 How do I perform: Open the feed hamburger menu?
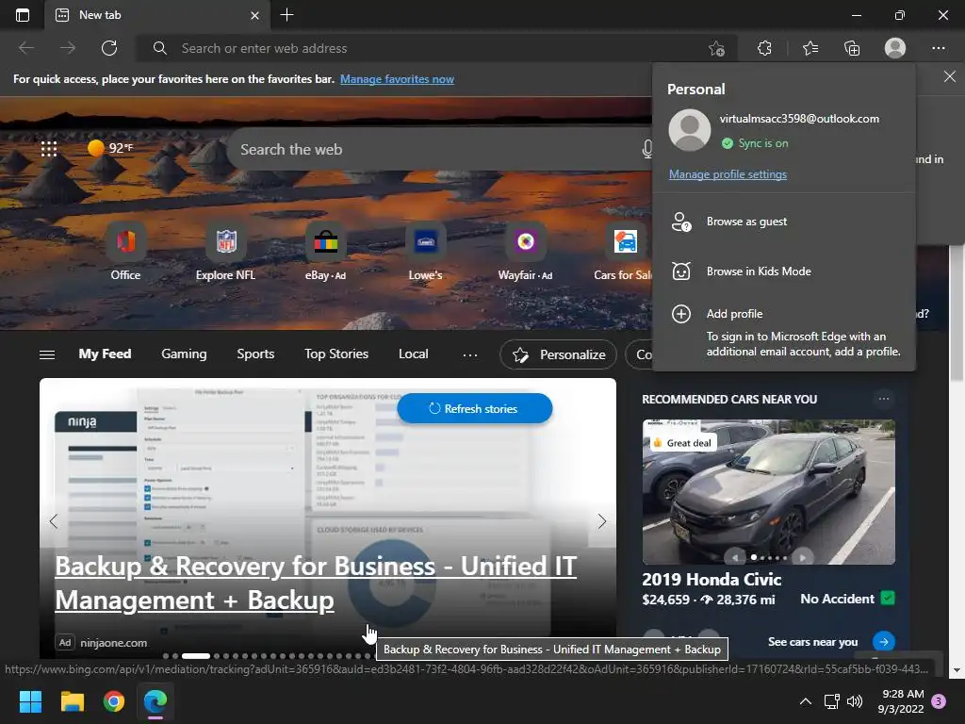(x=47, y=354)
